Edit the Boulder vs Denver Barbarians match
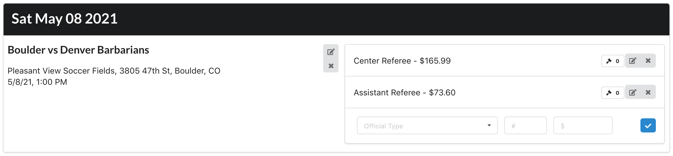 coord(331,52)
